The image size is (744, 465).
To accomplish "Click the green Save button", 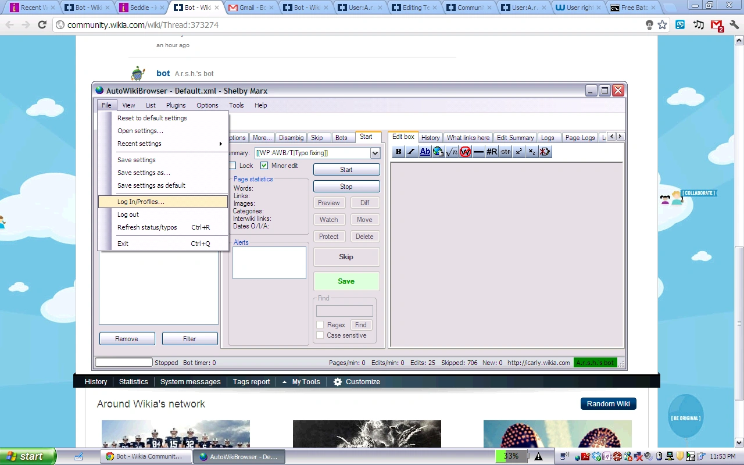I will point(346,281).
